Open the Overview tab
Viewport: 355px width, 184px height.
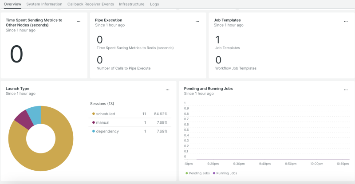click(x=12, y=4)
